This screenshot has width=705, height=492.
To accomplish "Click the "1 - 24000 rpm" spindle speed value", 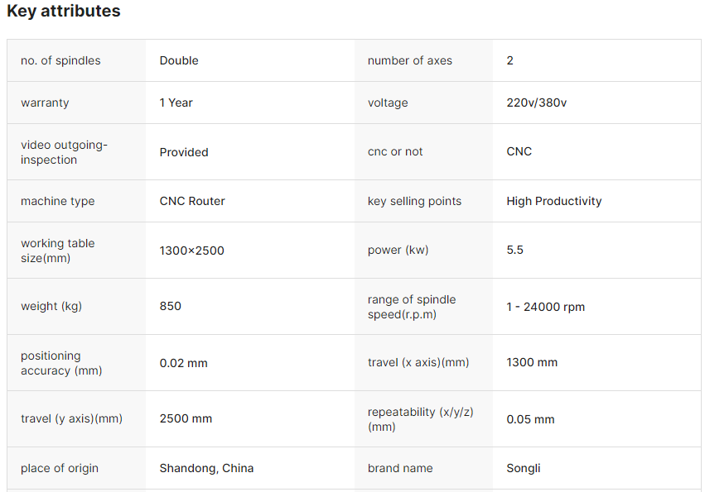I will pos(546,307).
